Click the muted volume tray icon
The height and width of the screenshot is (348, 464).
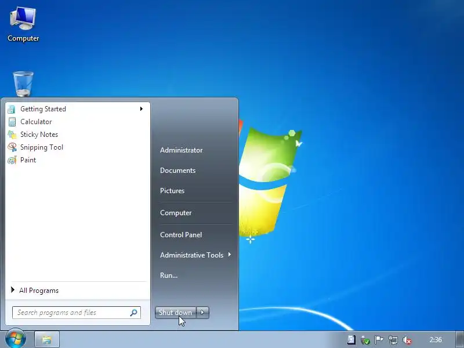click(407, 340)
